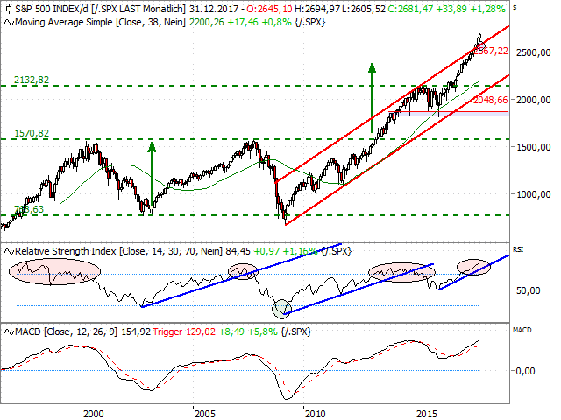
Task: Click the MACD axis title
Action: point(522,330)
